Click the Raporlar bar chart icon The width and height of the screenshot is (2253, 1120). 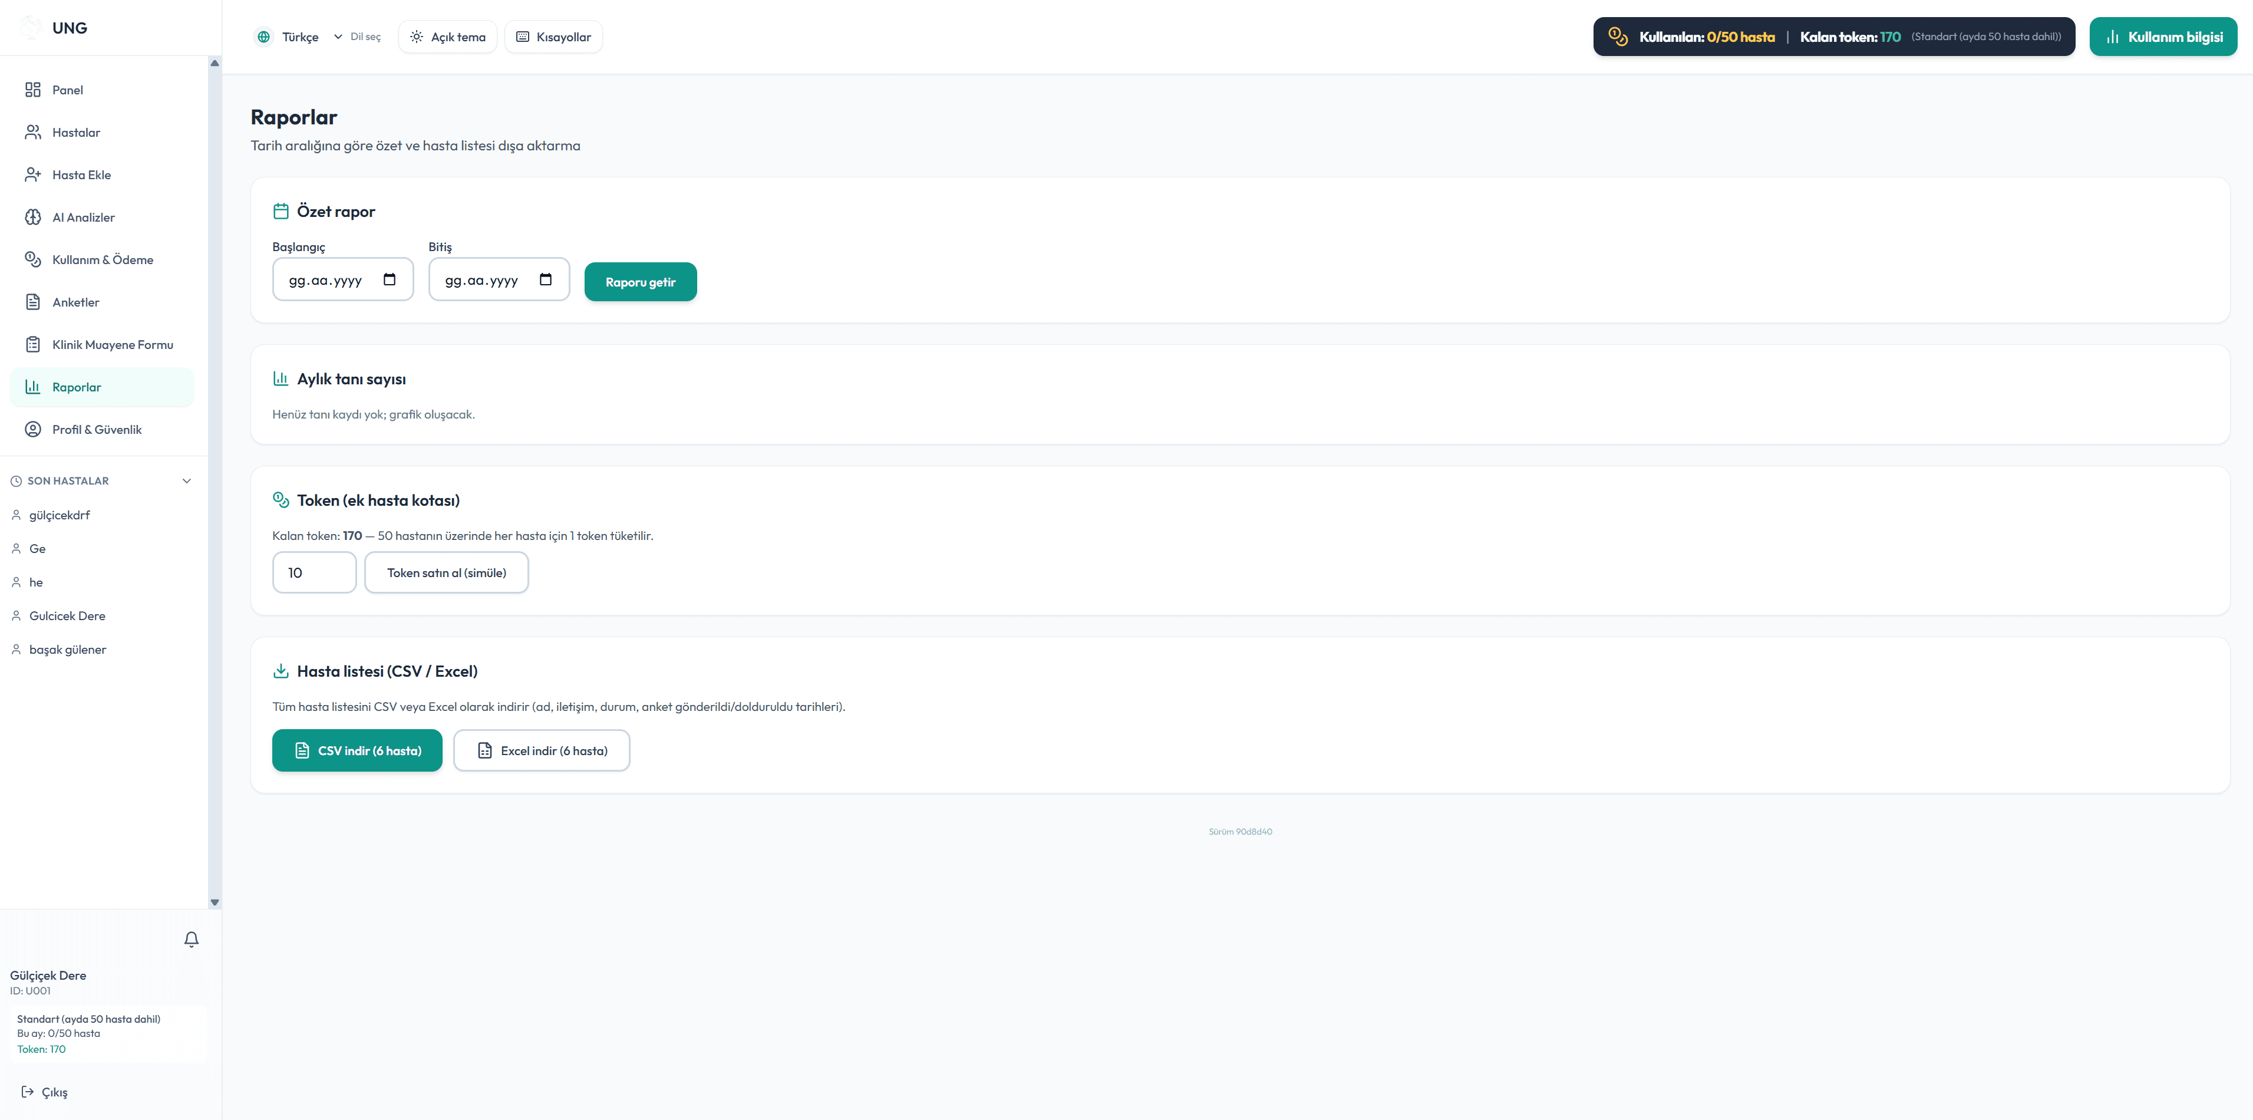tap(33, 387)
